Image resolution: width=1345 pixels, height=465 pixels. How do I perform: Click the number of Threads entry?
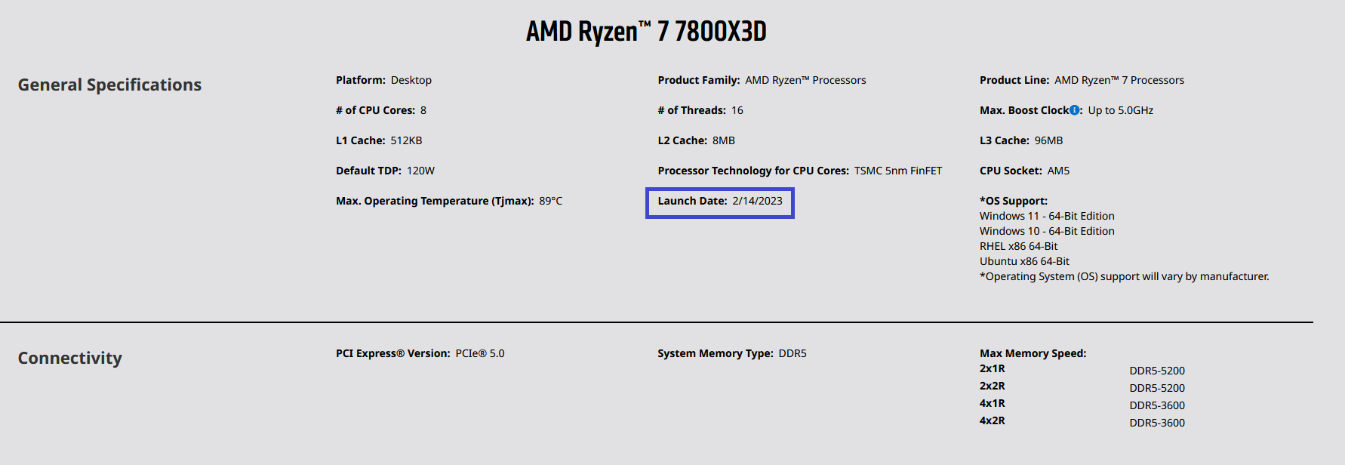700,110
